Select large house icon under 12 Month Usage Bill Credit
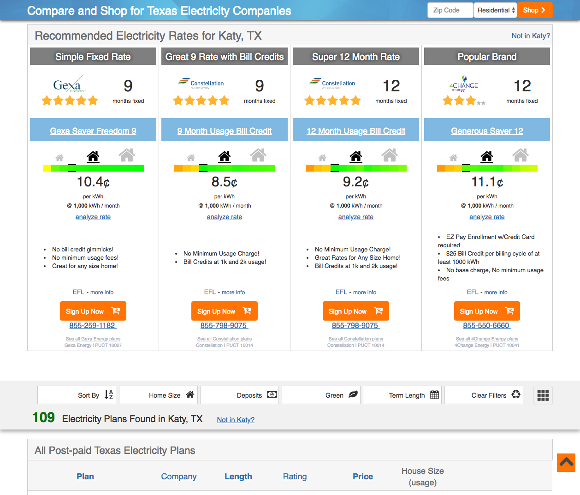Screen dimensions: 580x495 point(390,155)
